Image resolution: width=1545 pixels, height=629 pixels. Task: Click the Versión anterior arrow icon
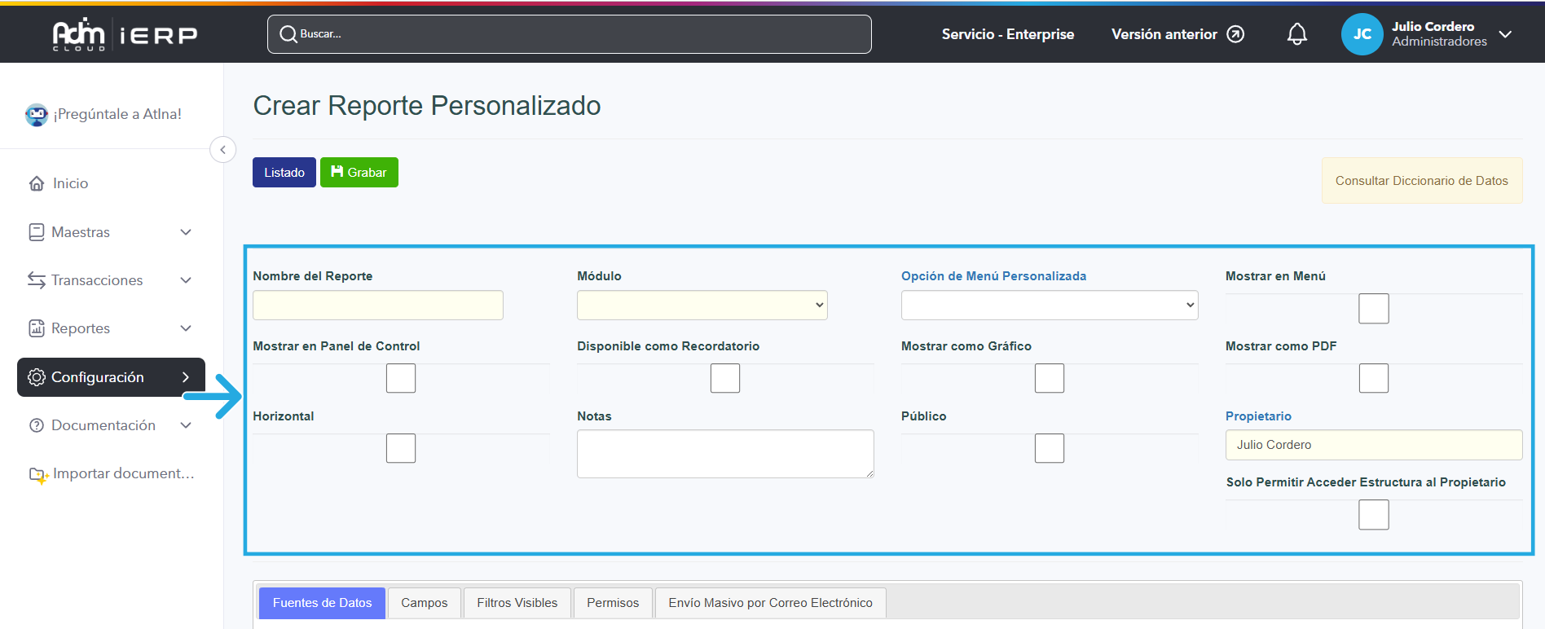pyautogui.click(x=1235, y=34)
